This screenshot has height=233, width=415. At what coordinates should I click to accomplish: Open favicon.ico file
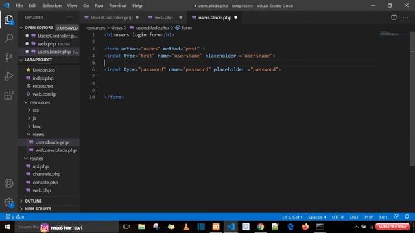pos(43,70)
